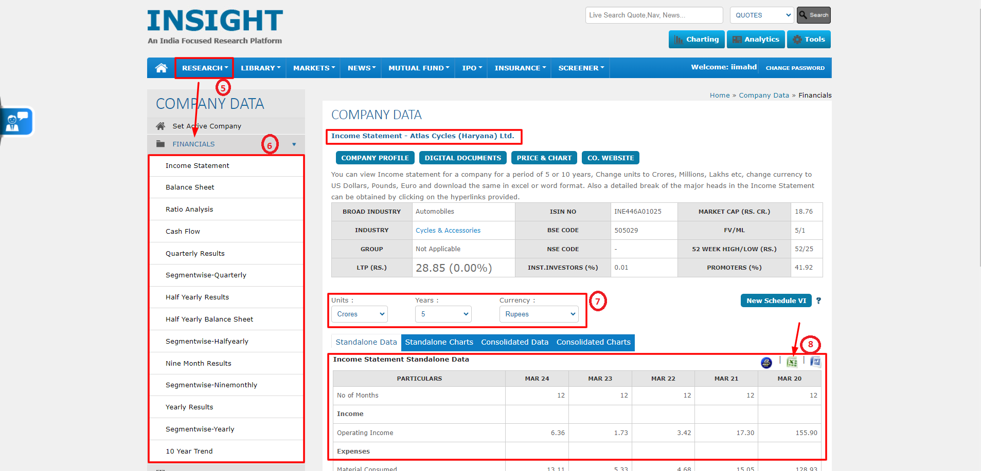Click the Operating Income row label
The height and width of the screenshot is (471, 981).
pyautogui.click(x=365, y=433)
